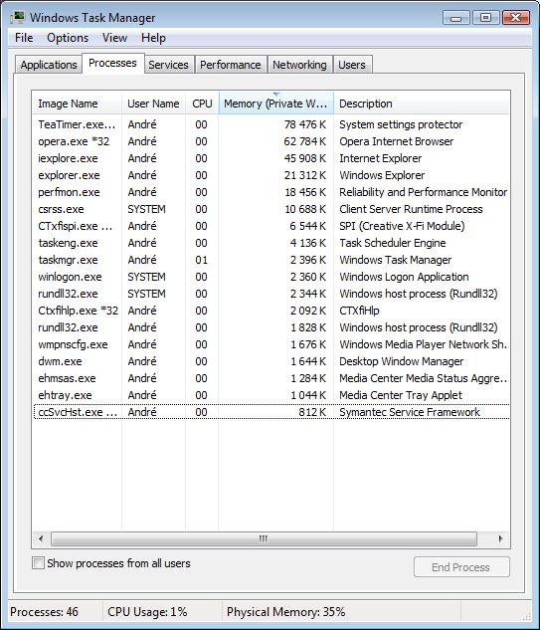Select the ehtray.exe process
Viewport: 540px width, 630px height.
tap(271, 395)
